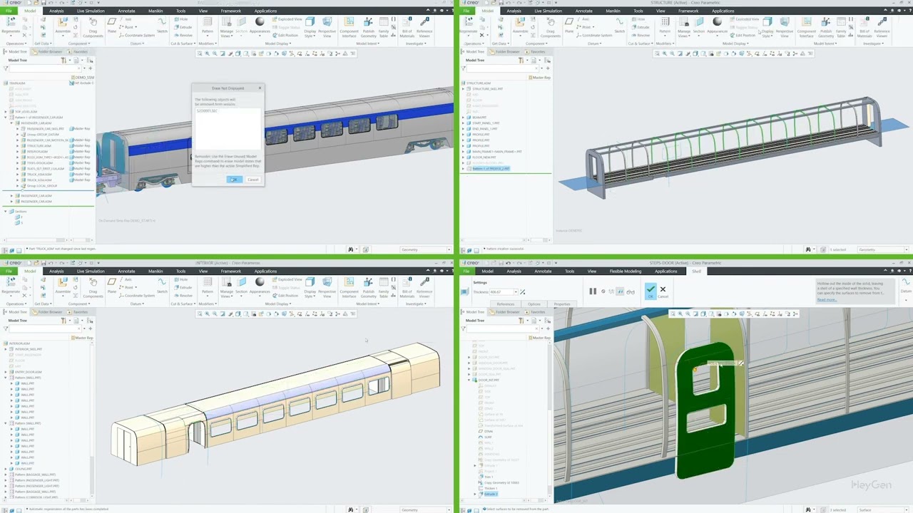Open Model Display group dropdown in top-left window
Screen dimensions: 913x513
[279, 43]
